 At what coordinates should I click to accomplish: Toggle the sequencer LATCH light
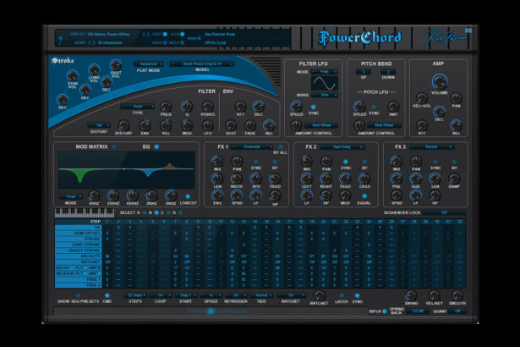(x=342, y=295)
